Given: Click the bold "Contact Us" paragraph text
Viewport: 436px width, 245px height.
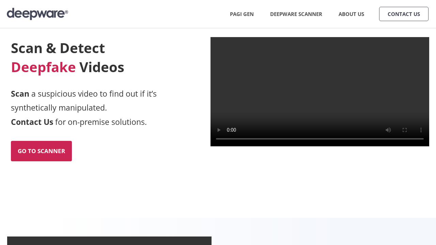Looking at the screenshot, I should 32,122.
